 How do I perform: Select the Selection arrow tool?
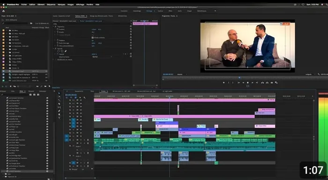click(x=59, y=93)
